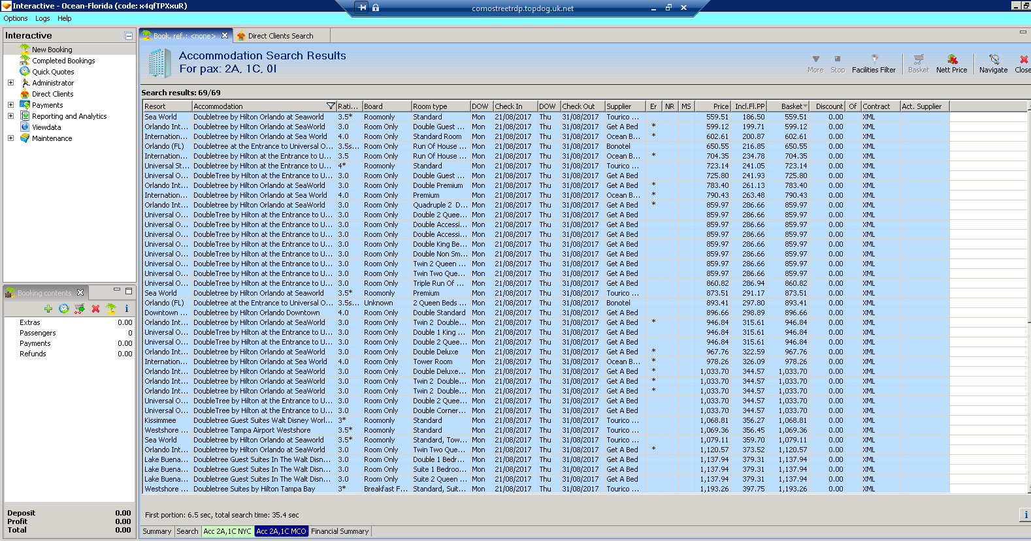Click the Navigate compass icon
The width and height of the screenshot is (1031, 541).
click(x=994, y=59)
